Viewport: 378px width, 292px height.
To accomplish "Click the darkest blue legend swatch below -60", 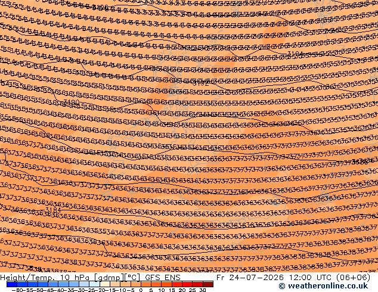I will click(x=12, y=284).
